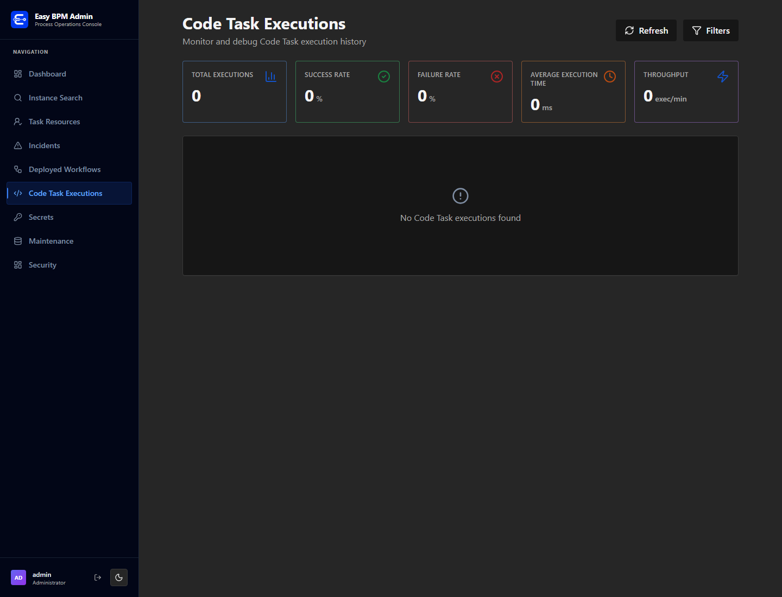Image resolution: width=782 pixels, height=597 pixels.
Task: Go to Maintenance
Action: [x=69, y=241]
